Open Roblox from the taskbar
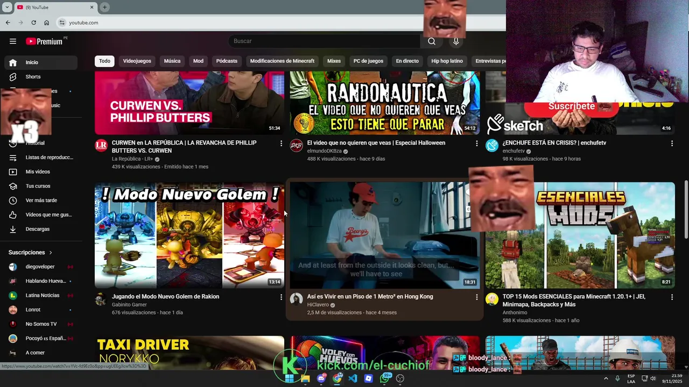Image resolution: width=689 pixels, height=387 pixels. pyautogui.click(x=368, y=378)
